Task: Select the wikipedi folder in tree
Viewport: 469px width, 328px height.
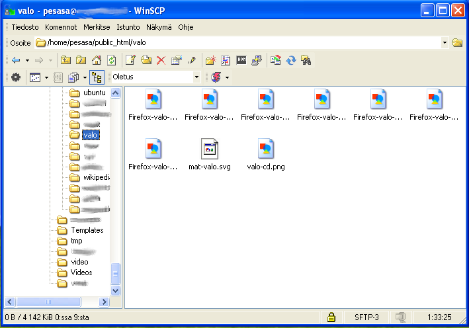Action: coord(97,177)
